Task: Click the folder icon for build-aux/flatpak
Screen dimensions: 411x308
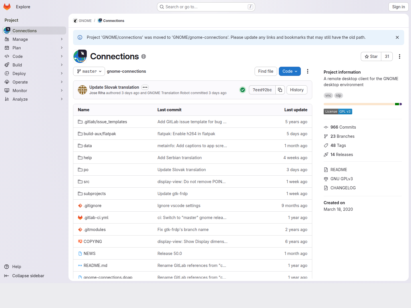Action: (x=80, y=134)
